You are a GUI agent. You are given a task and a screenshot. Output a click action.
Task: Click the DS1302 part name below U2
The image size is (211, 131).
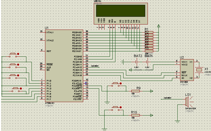click(x=184, y=82)
